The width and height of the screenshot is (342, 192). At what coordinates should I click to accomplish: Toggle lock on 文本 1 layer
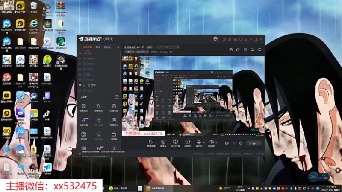coord(84,85)
